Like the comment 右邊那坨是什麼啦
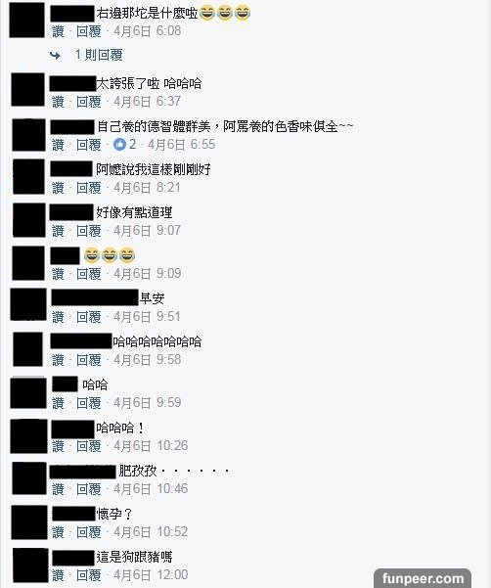491x588 pixels. click(x=58, y=31)
